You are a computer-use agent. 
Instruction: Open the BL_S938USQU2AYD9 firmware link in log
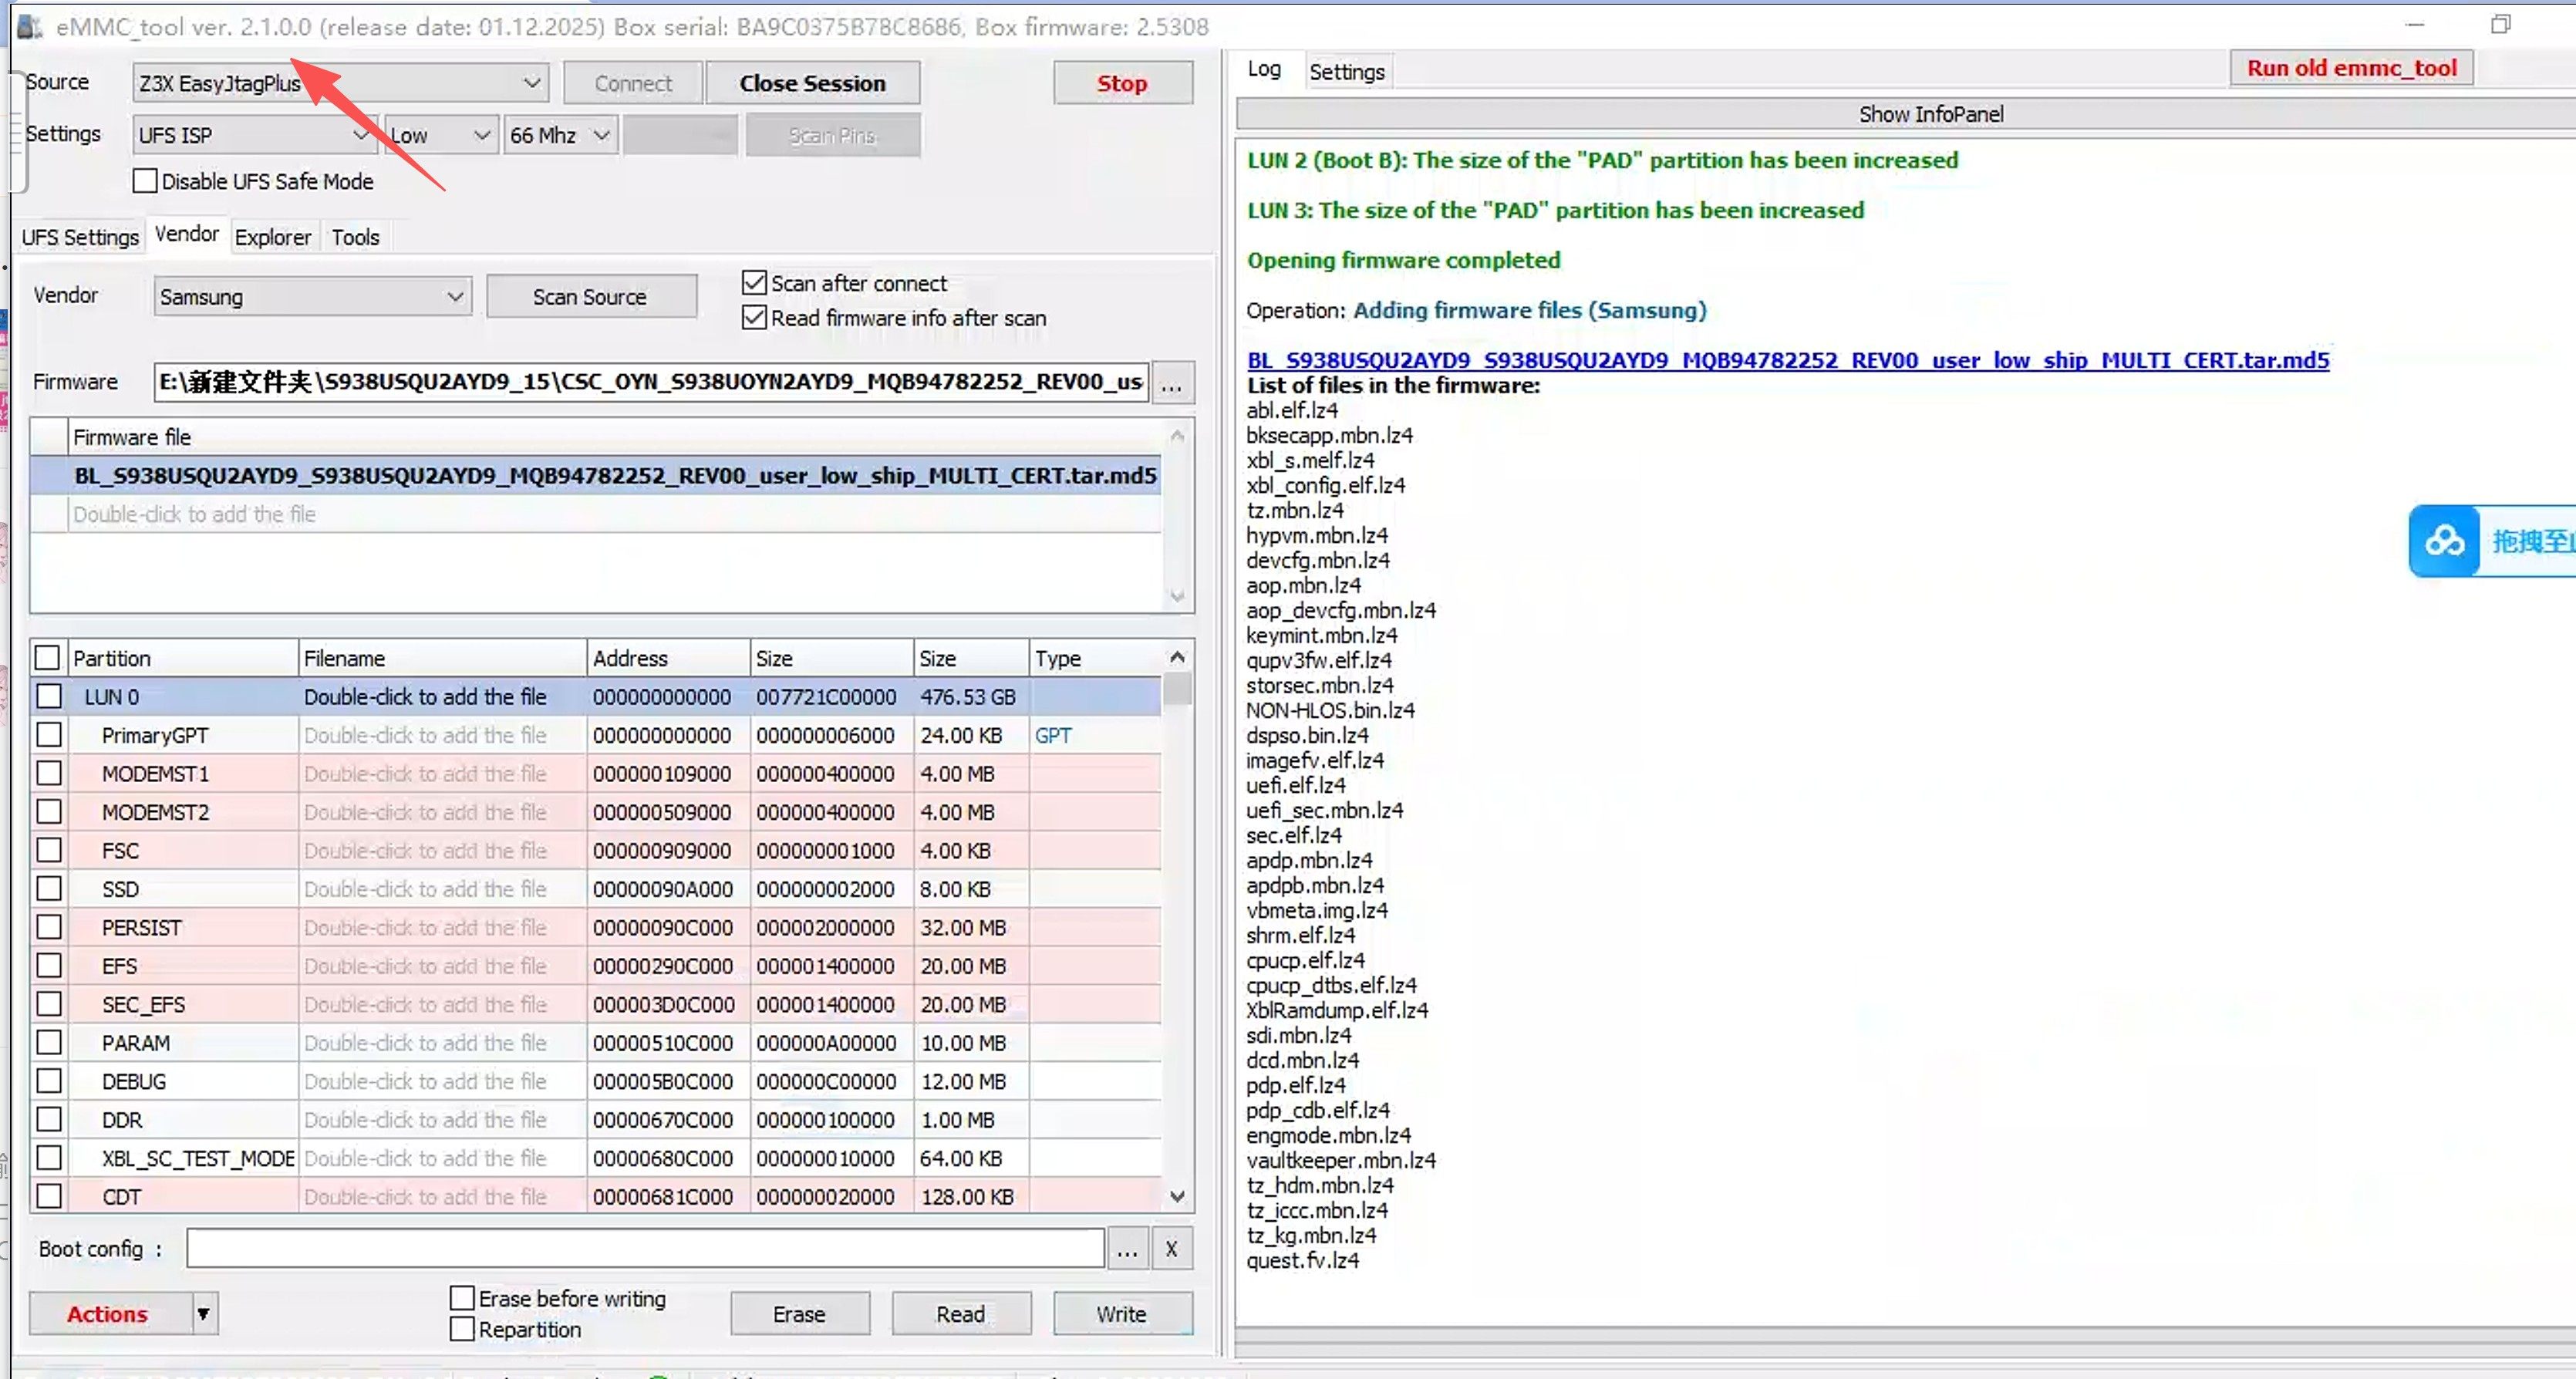click(1787, 360)
